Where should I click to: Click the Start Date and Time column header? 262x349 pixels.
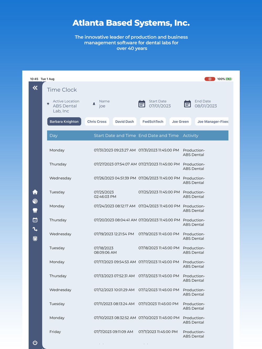[115, 136]
